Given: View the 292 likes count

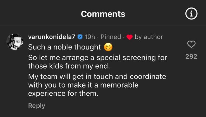Looking at the screenshot, I should [x=191, y=56].
